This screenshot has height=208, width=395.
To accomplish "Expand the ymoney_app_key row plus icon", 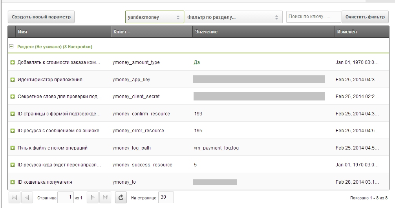I will coord(13,80).
